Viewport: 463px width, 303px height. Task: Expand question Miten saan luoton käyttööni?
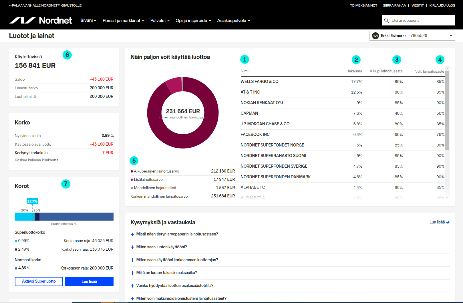[162, 247]
